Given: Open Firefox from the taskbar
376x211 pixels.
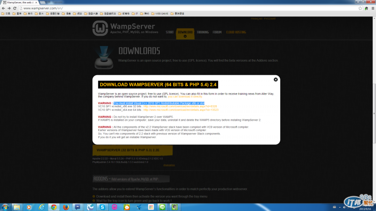Looking at the screenshot, I should point(66,207).
